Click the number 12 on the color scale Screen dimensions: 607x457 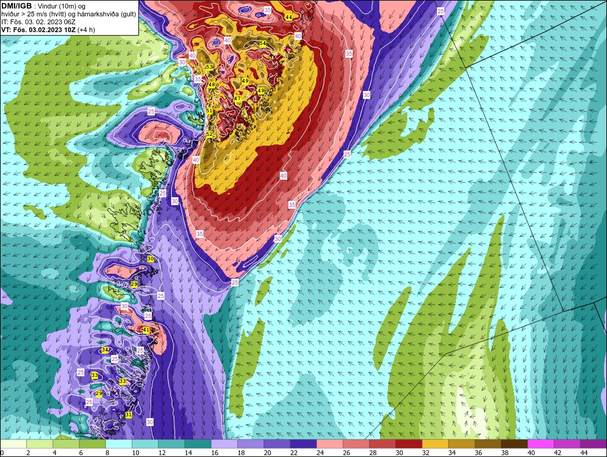161,453
